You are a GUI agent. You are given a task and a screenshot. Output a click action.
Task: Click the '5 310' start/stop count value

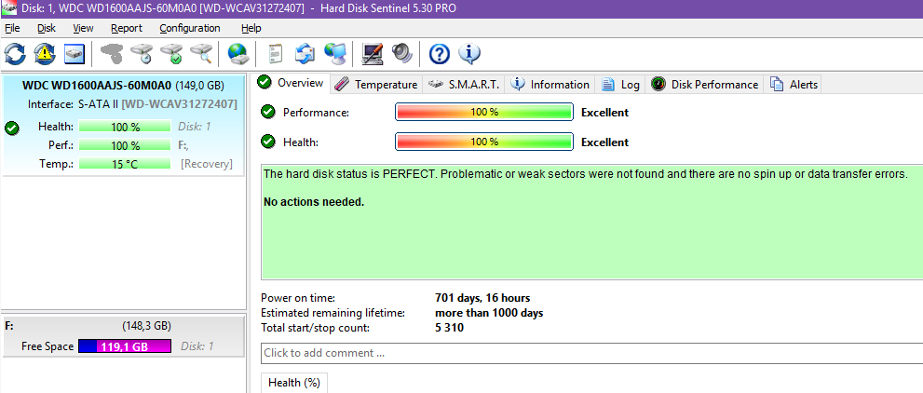click(449, 328)
